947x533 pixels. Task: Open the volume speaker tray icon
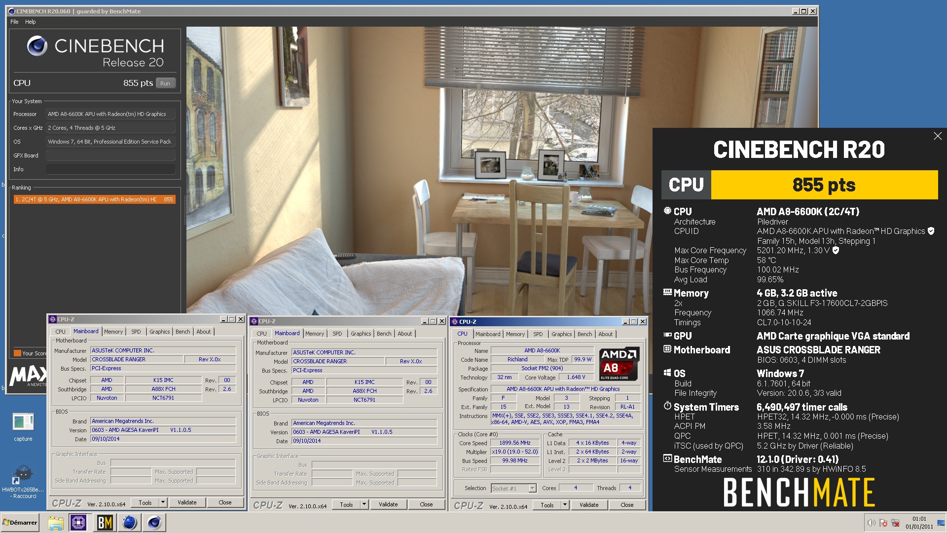click(x=872, y=523)
